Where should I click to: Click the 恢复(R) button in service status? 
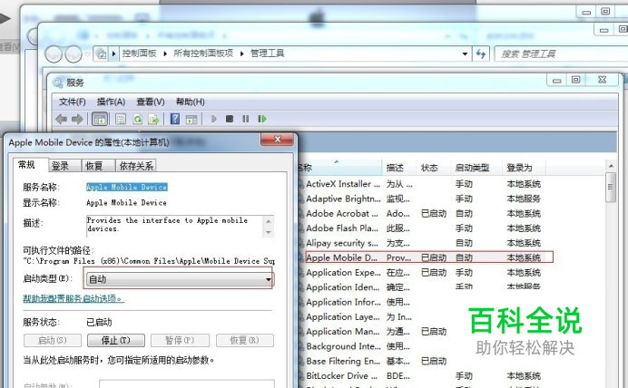coord(245,340)
